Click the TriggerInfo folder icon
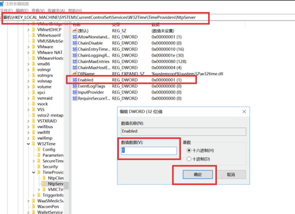 tap(39, 195)
